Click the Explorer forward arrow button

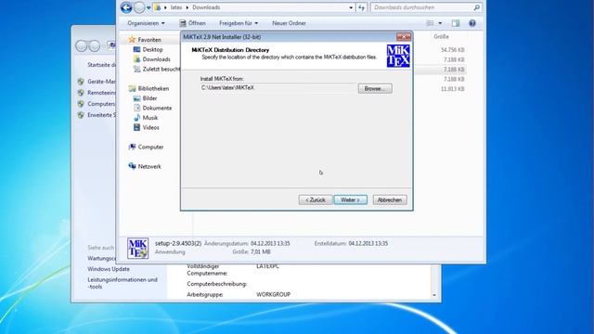pos(139,7)
